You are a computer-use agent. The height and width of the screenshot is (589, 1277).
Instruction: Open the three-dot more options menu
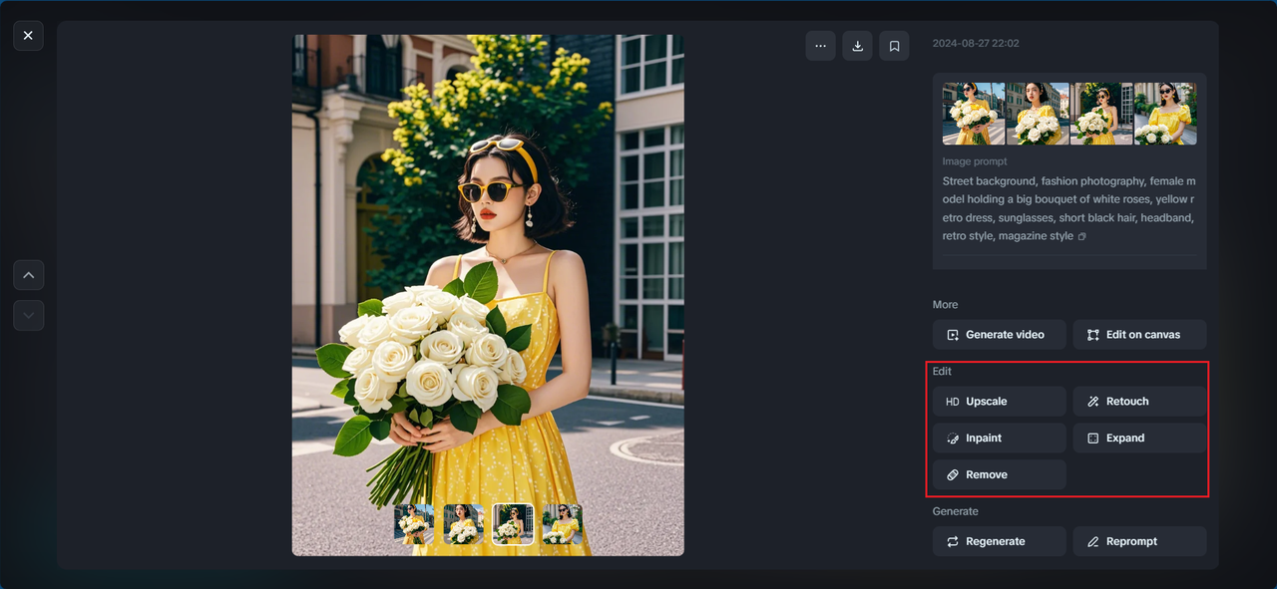820,46
